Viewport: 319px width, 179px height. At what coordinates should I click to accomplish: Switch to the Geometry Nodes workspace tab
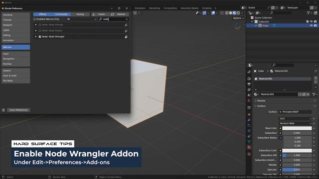point(189,8)
